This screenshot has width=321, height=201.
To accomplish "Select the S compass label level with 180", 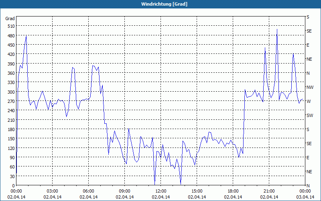I will click(308, 129).
